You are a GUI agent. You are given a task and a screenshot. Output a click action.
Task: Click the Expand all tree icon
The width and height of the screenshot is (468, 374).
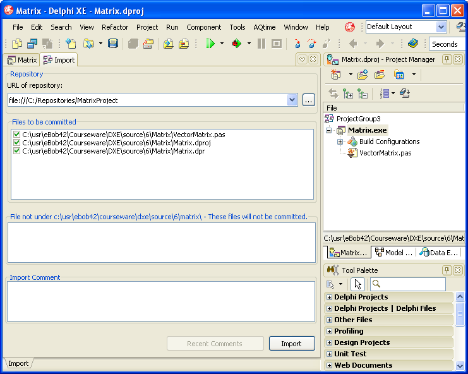coord(348,93)
